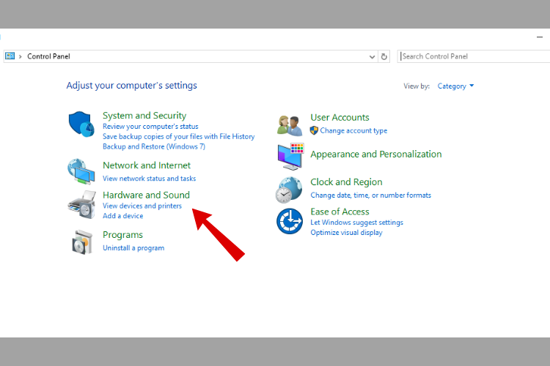Click the User Accounts people icon
550x366 pixels.
tap(290, 124)
